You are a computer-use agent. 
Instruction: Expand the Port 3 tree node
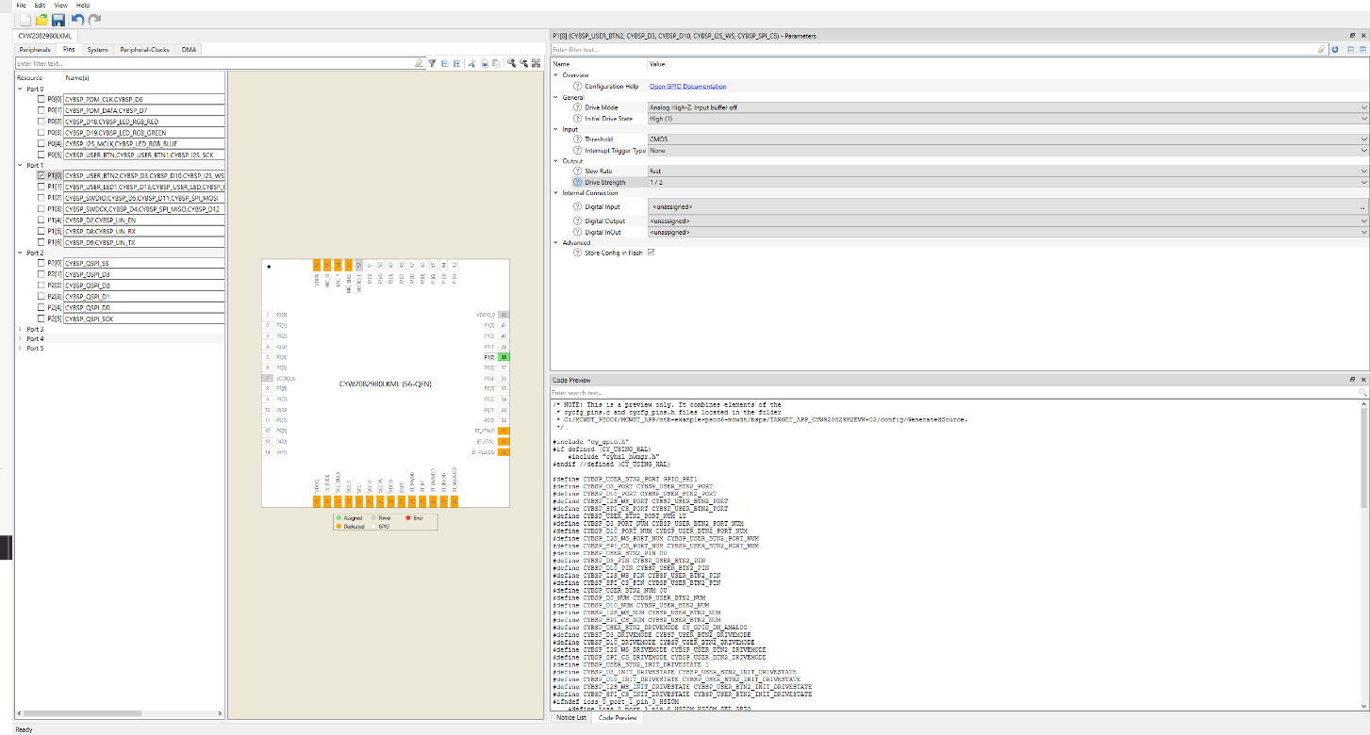(x=21, y=329)
